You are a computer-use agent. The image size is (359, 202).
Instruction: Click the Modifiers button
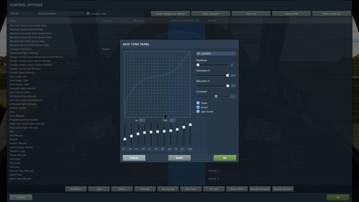[76, 189]
